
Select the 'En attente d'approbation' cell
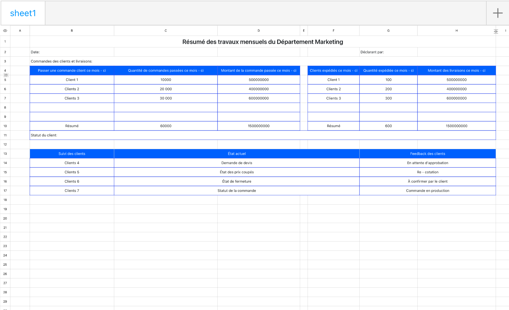click(x=428, y=163)
